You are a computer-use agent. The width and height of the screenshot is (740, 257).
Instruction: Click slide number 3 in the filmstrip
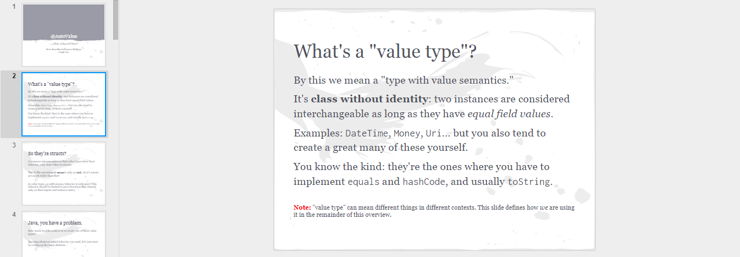[x=14, y=145]
